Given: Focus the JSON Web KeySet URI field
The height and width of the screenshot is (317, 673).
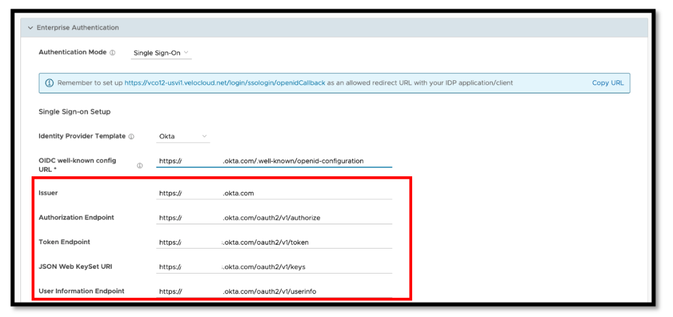Looking at the screenshot, I should [273, 267].
